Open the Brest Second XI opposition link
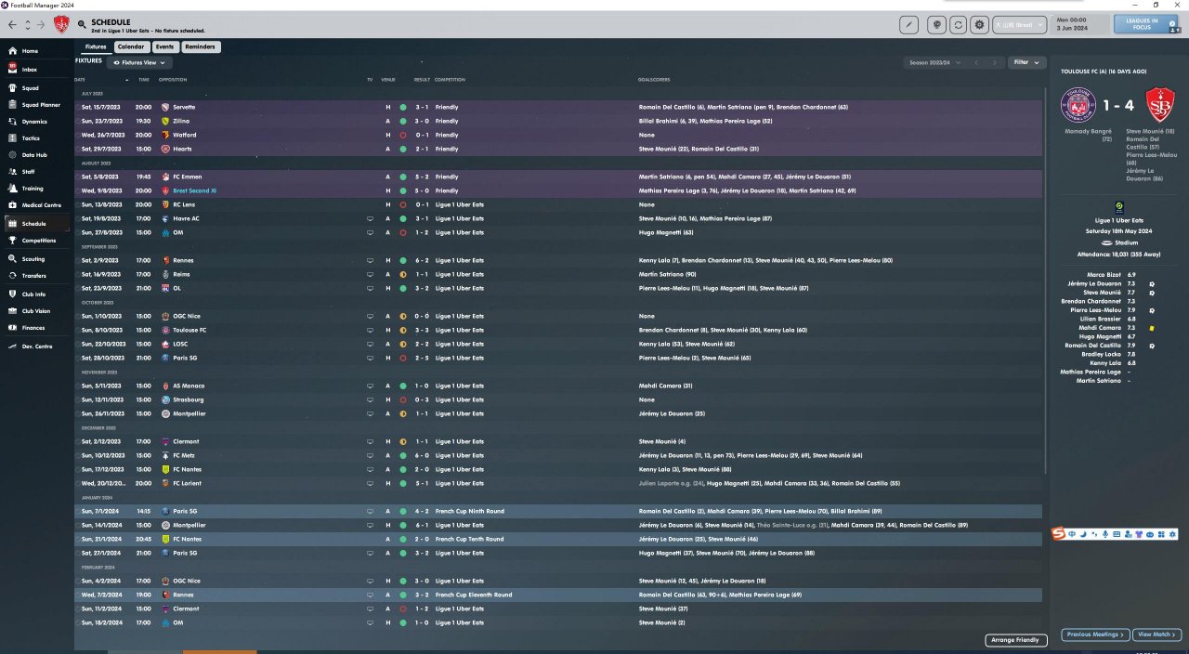 (x=194, y=190)
